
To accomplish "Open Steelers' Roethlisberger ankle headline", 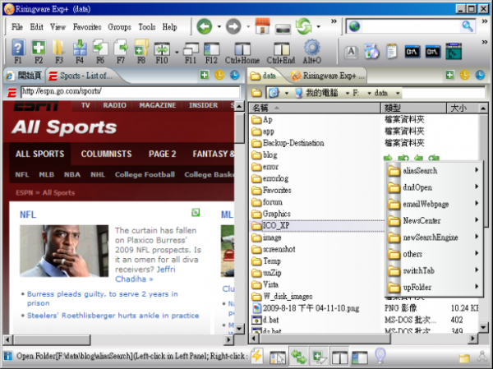I will (113, 316).
